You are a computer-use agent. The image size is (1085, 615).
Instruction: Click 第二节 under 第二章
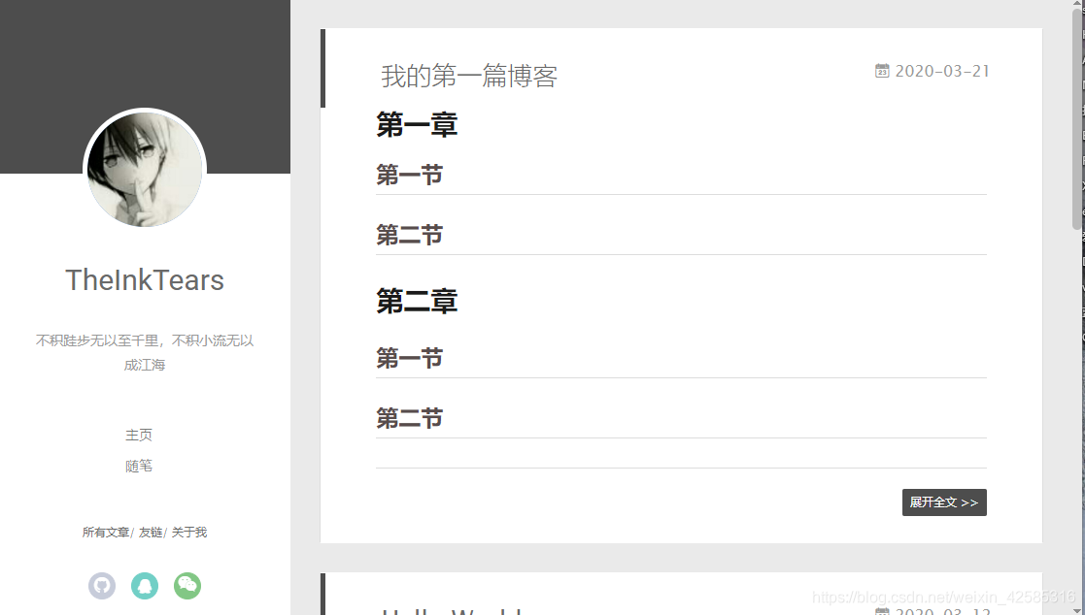click(x=409, y=418)
